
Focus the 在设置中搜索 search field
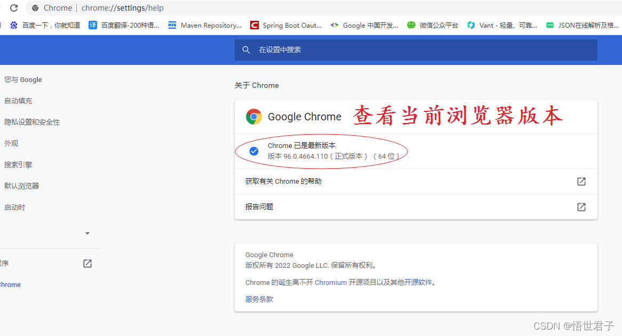coord(416,50)
